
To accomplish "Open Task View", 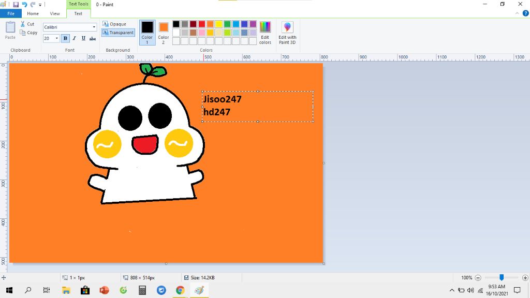I will pyautogui.click(x=47, y=290).
